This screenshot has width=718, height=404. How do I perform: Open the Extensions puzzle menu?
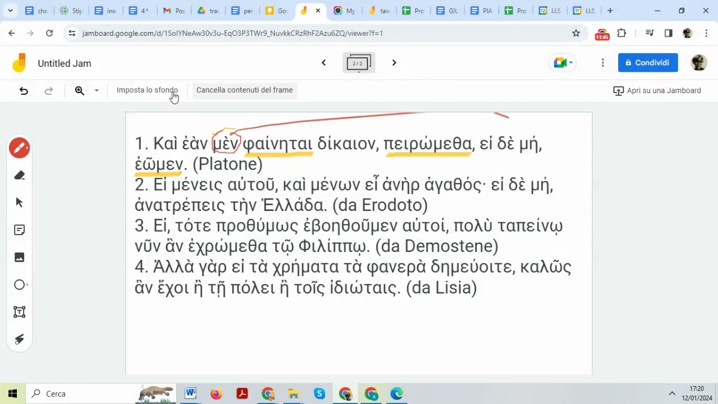[622, 33]
